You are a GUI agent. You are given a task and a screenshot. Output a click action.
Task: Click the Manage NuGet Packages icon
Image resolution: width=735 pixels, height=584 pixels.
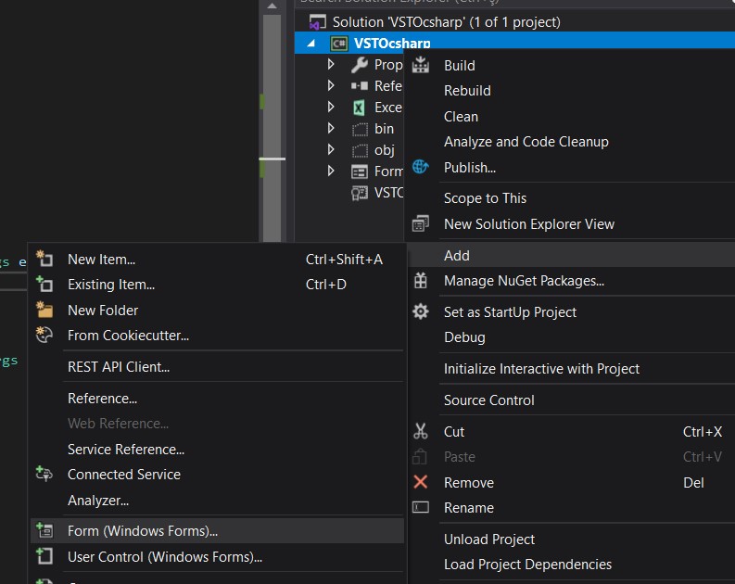click(421, 280)
